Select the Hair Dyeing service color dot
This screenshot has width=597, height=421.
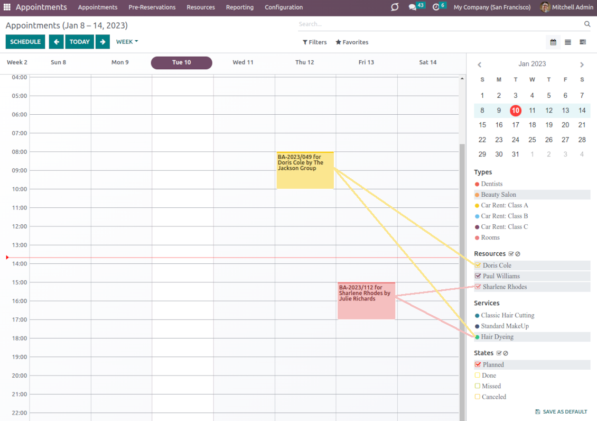click(477, 337)
